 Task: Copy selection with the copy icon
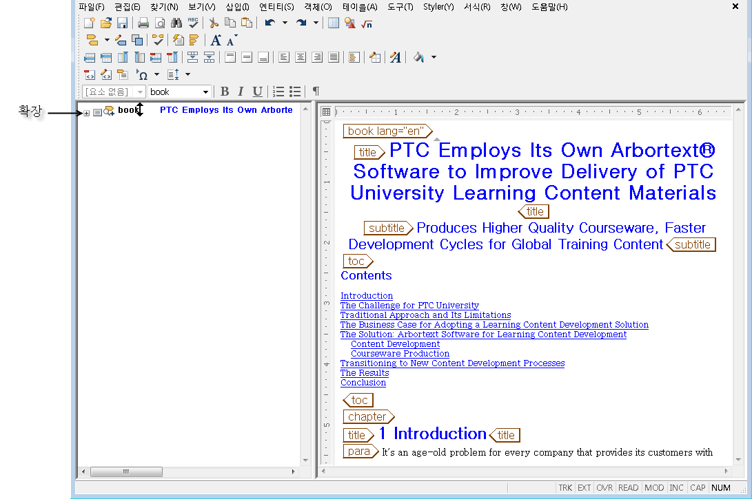230,23
